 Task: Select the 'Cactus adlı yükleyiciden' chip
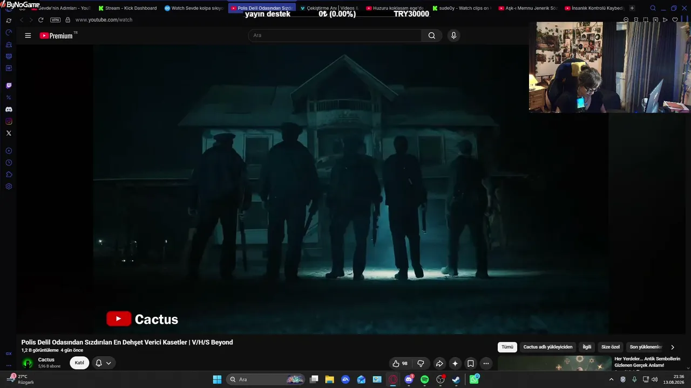click(548, 347)
